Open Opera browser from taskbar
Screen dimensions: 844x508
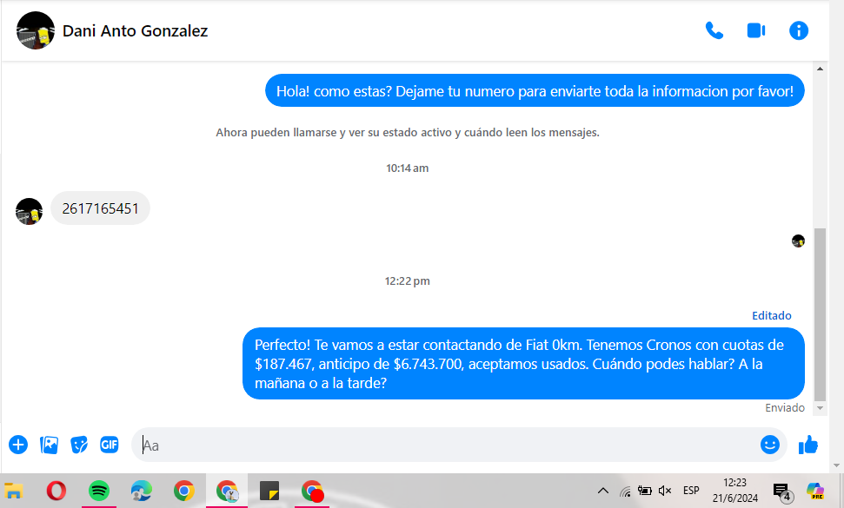pos(56,491)
